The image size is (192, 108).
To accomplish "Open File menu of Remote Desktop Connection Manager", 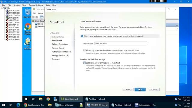I will coord(4,5).
